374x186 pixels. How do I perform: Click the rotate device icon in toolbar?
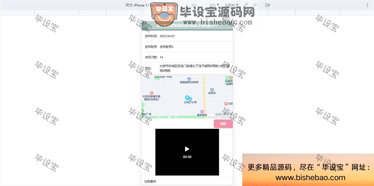tap(268, 5)
